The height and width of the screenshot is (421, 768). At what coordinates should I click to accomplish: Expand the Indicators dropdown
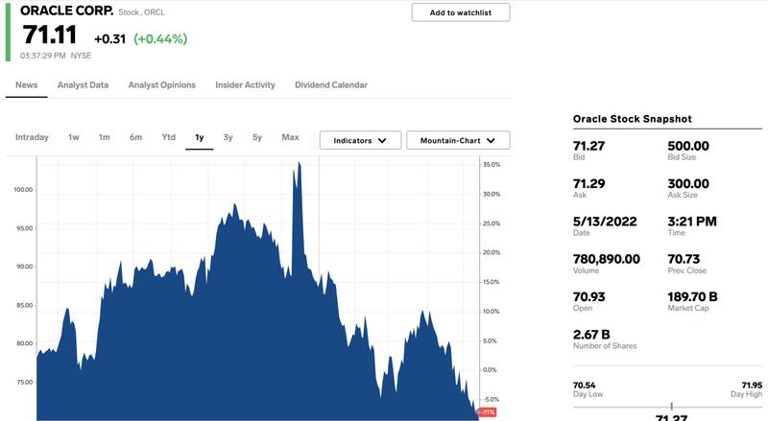point(361,140)
